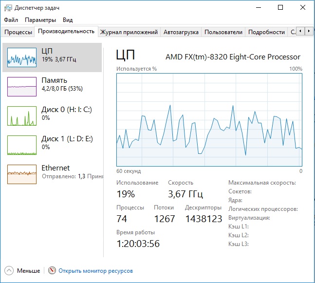Open the Файл menu
This screenshot has height=283, width=315.
pyautogui.click(x=11, y=20)
